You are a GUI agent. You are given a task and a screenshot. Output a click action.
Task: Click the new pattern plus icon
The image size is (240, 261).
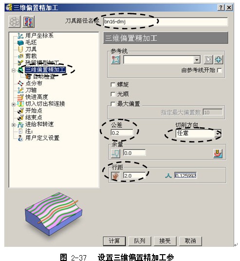[x=219, y=60]
